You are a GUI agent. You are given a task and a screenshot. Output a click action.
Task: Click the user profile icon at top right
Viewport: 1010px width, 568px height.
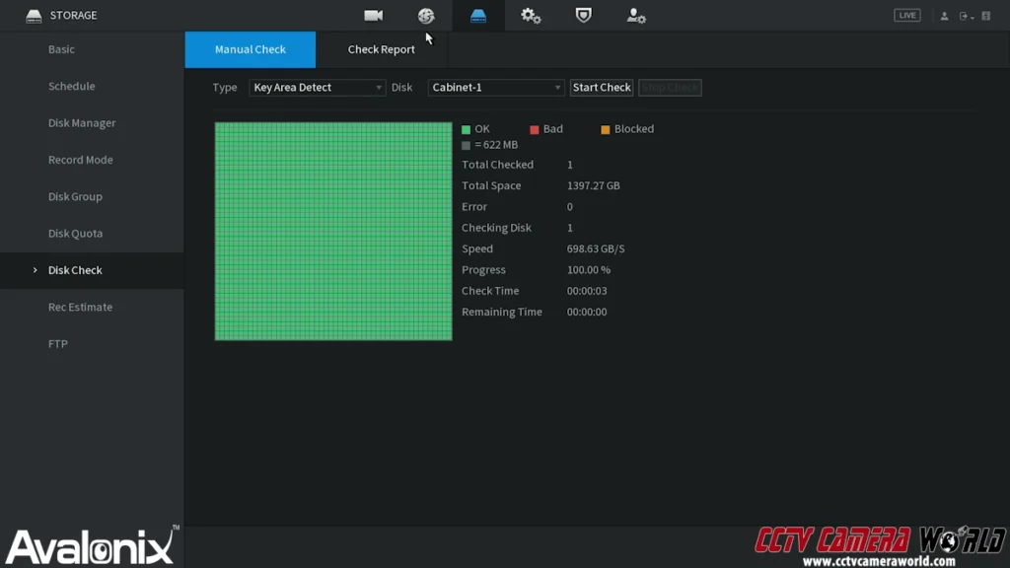(x=944, y=16)
